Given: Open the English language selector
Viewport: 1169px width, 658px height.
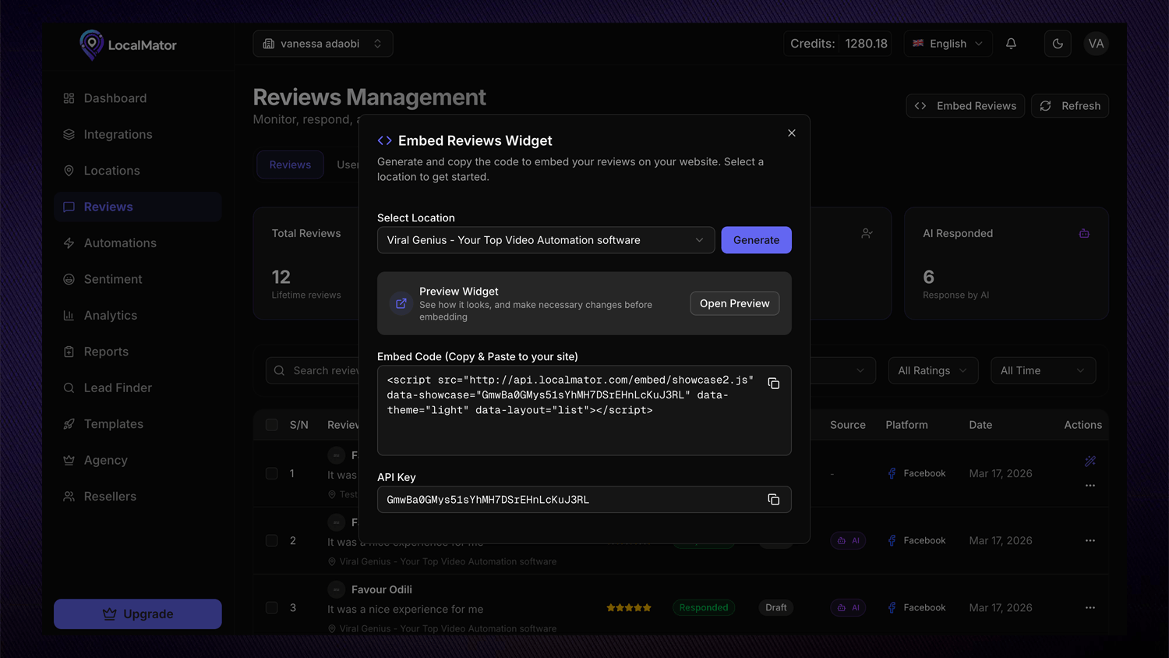Looking at the screenshot, I should point(948,44).
